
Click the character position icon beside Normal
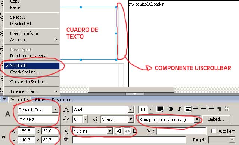coord(95,119)
